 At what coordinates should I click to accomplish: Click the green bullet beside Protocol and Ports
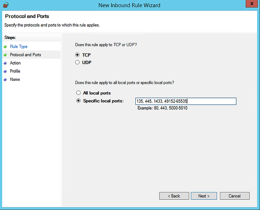(x=5, y=55)
